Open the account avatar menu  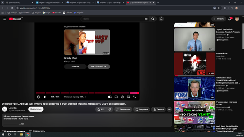237,19
